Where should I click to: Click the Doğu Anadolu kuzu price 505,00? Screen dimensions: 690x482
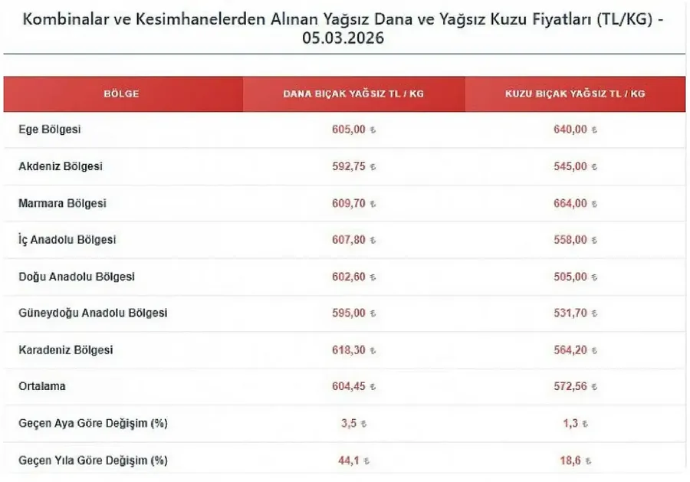point(570,277)
